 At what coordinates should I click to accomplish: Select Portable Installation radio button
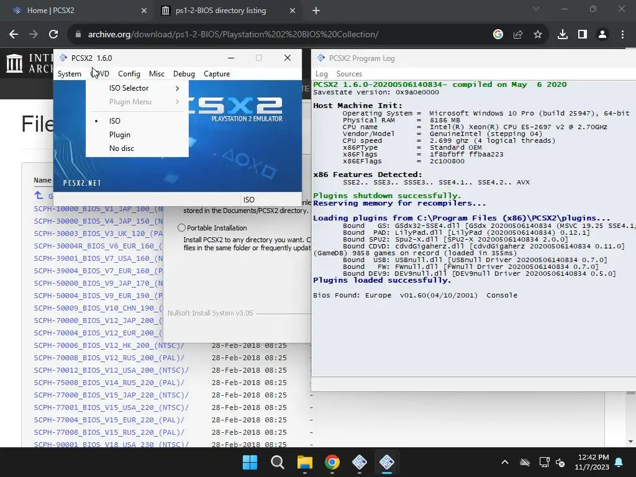pyautogui.click(x=182, y=228)
